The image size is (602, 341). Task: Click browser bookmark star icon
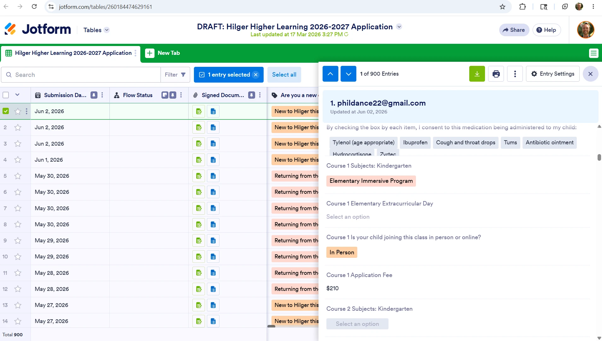502,7
